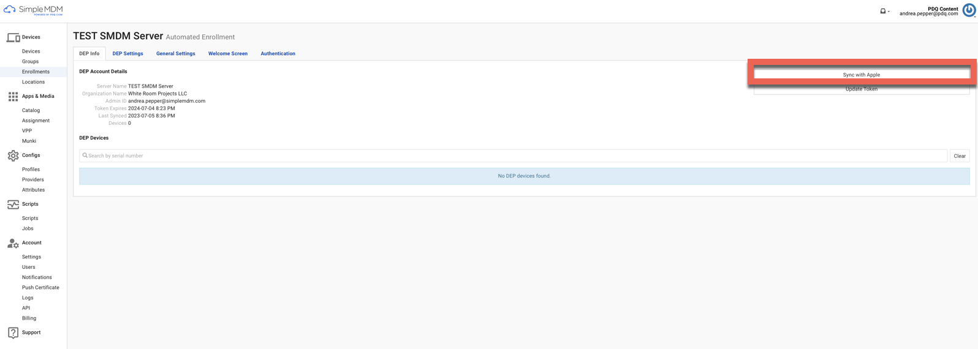Click the Configs gear icon
Image resolution: width=978 pixels, height=349 pixels.
[13, 156]
